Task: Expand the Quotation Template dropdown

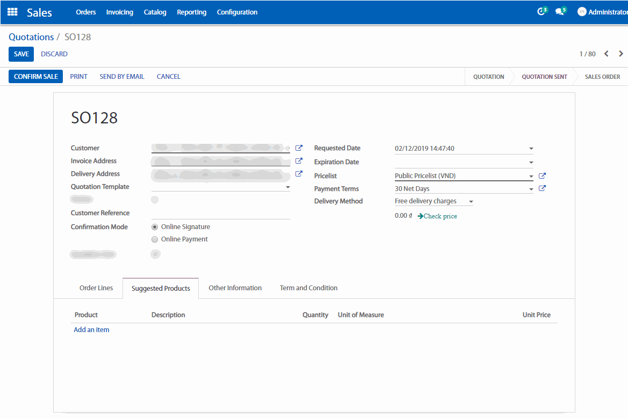Action: pos(287,187)
